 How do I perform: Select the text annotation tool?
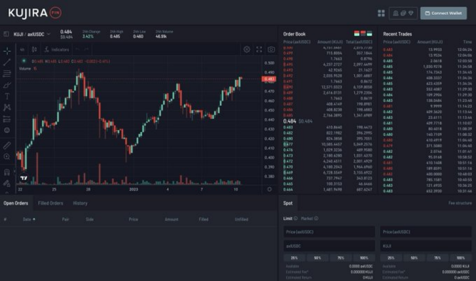click(x=7, y=96)
